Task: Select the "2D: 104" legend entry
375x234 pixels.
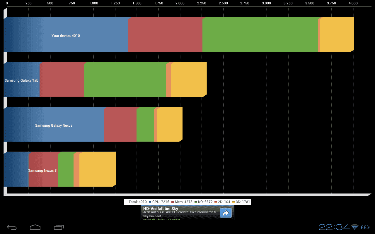Action: (222, 202)
